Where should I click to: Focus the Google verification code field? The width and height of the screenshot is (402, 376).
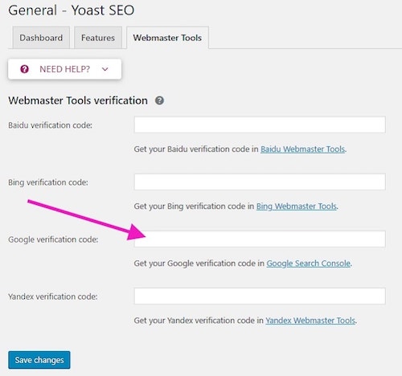tap(260, 239)
